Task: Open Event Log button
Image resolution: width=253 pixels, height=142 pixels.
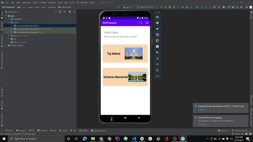Action: 223,131
